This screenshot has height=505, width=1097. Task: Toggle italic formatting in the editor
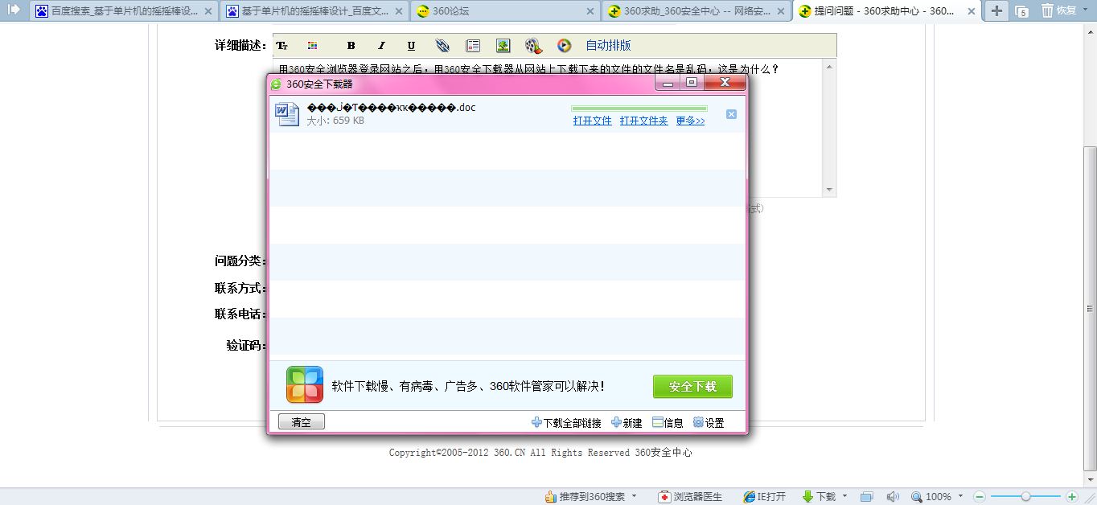click(x=381, y=46)
